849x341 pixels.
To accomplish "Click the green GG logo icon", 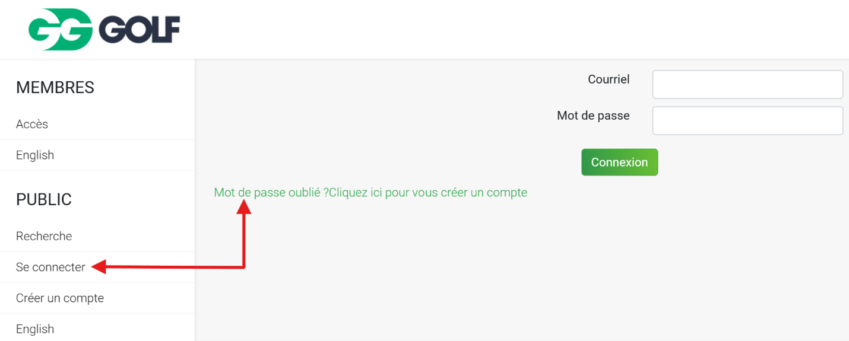I will [61, 29].
